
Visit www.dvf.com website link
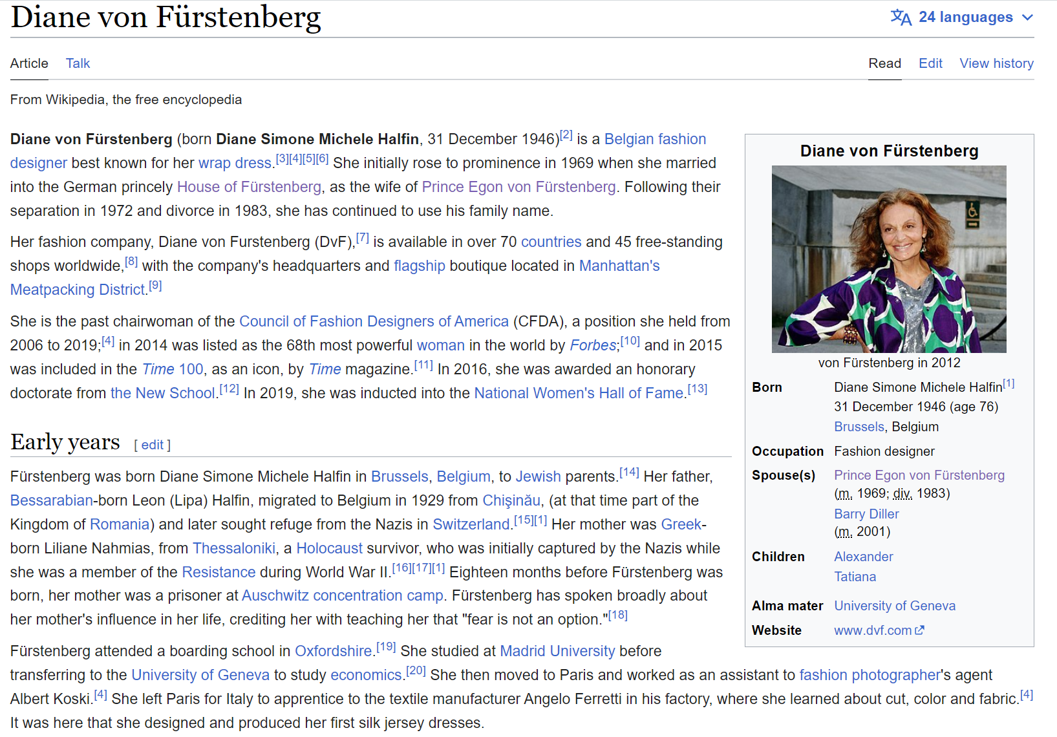873,630
